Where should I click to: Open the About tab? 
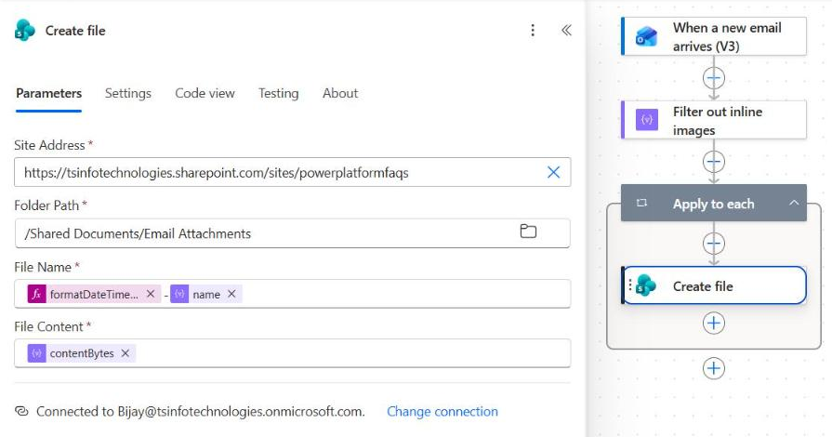coord(340,94)
